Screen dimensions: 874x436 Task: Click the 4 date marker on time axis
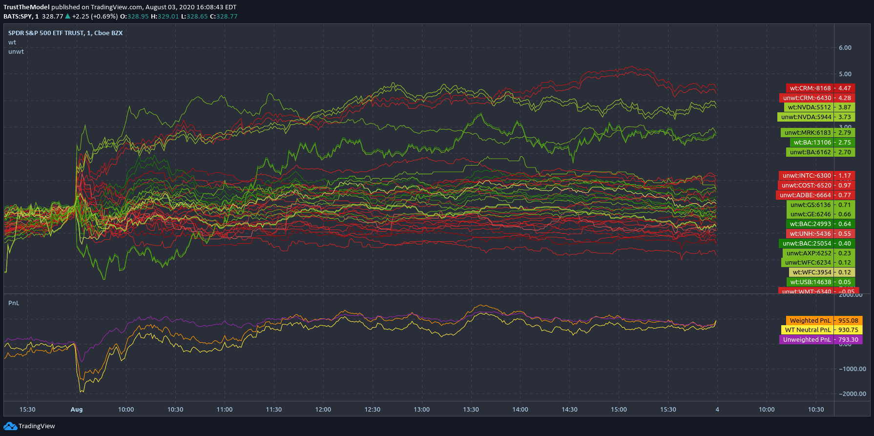[717, 410]
